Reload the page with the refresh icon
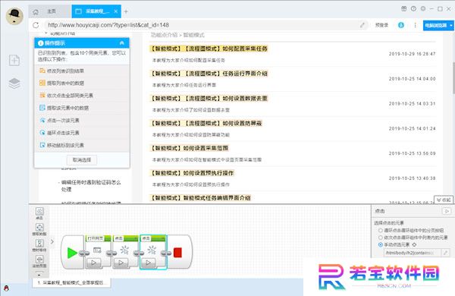455x296 pixels. click(36, 25)
